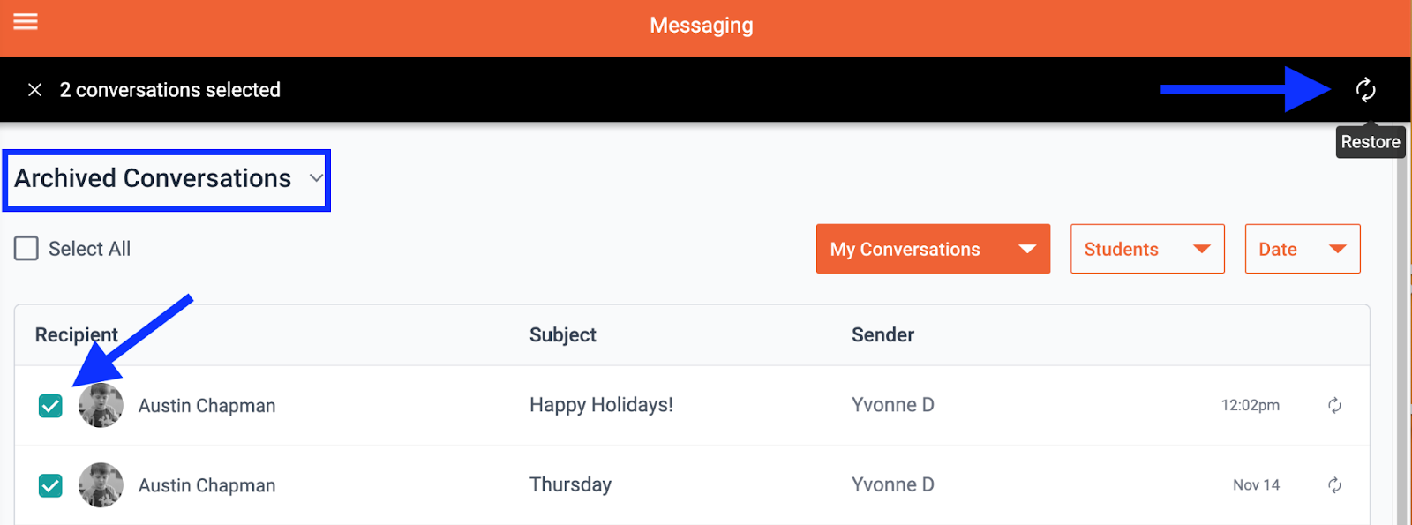This screenshot has height=525, width=1412.
Task: Click Austin Chapman's avatar in Happy Holidays row
Action: [101, 406]
